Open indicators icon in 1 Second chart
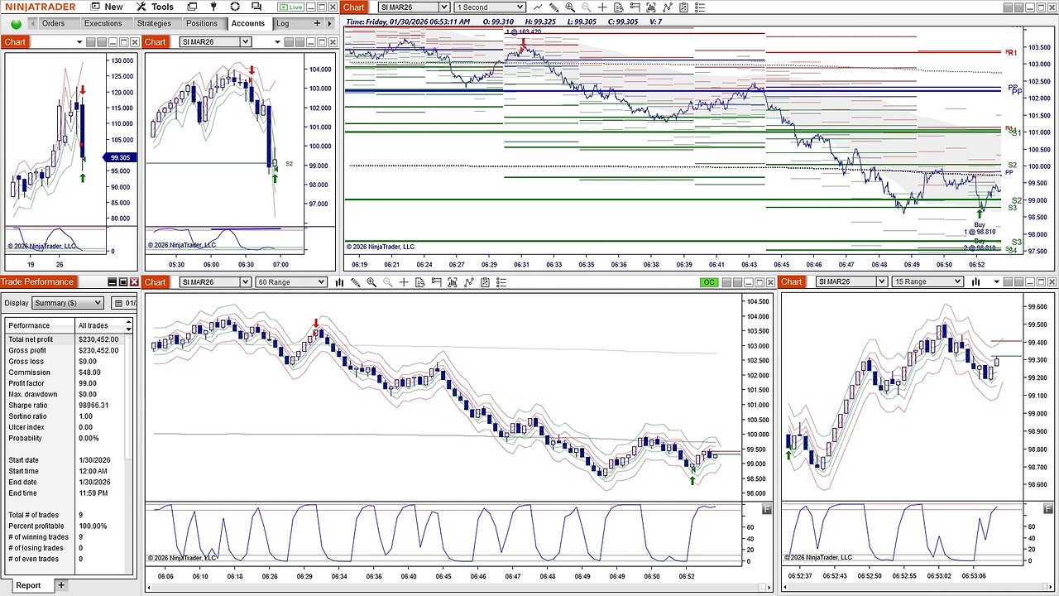The height and width of the screenshot is (596, 1059). tap(667, 7)
